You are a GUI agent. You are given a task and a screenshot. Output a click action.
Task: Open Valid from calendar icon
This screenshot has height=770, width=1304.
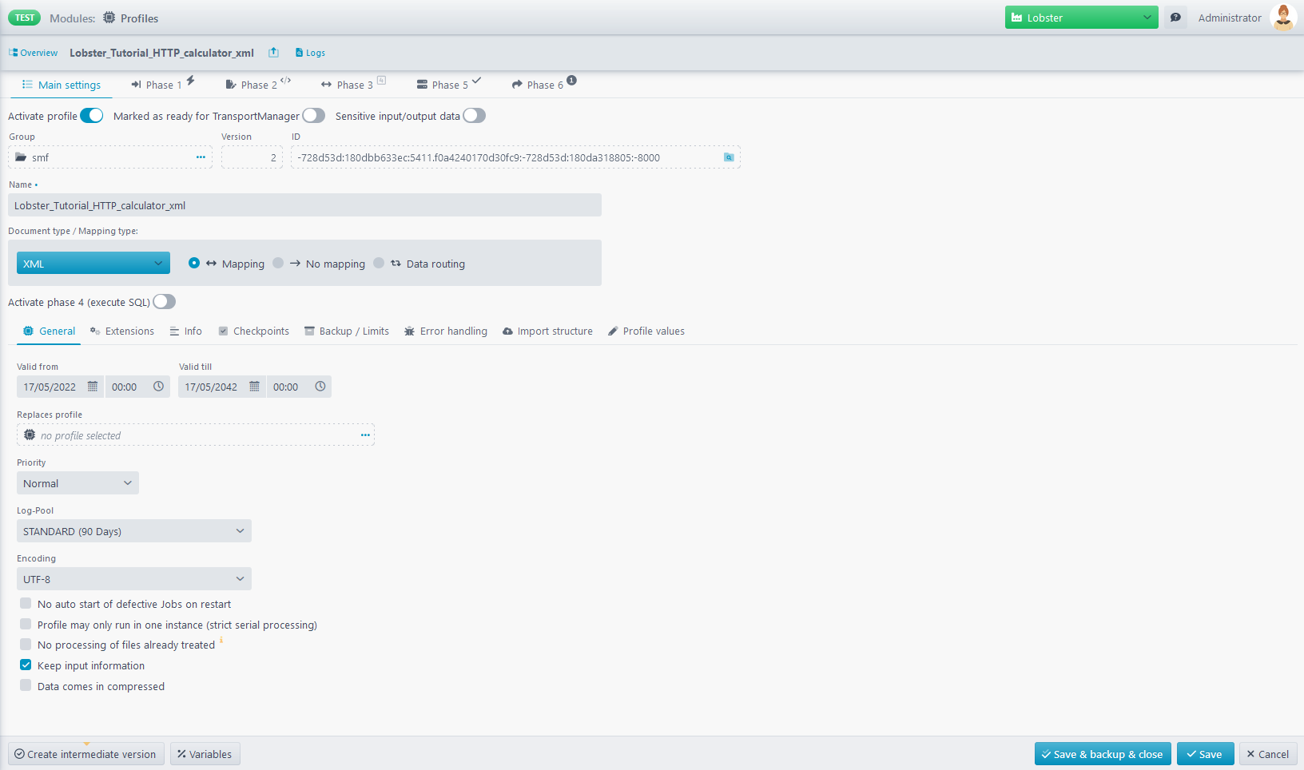[x=93, y=387]
